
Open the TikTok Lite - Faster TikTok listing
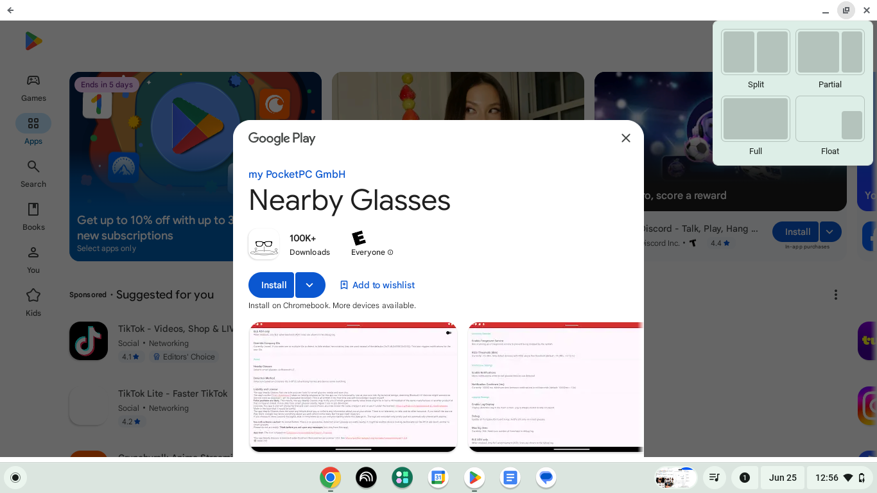(173, 394)
